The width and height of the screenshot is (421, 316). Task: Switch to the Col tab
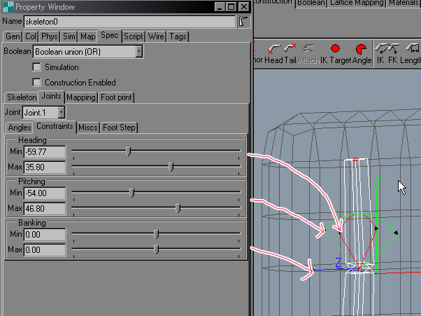click(x=31, y=36)
